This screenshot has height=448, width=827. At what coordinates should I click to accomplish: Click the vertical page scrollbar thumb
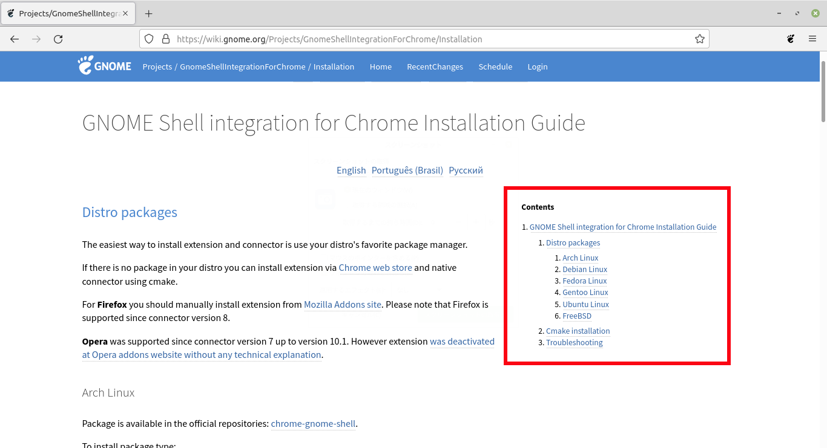click(823, 91)
